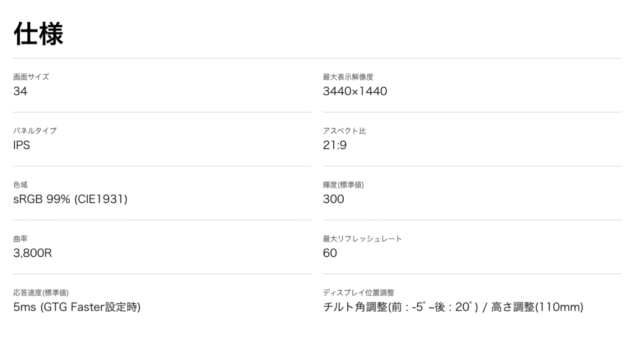Select the 応答速度(標準値) label
This screenshot has height=344, width=633.
pos(41,293)
